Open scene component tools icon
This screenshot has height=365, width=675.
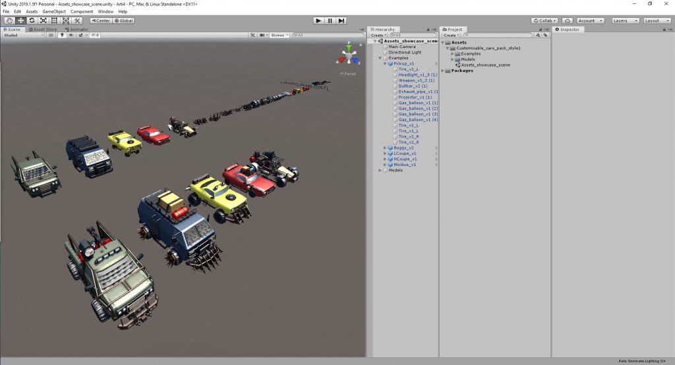(252, 36)
